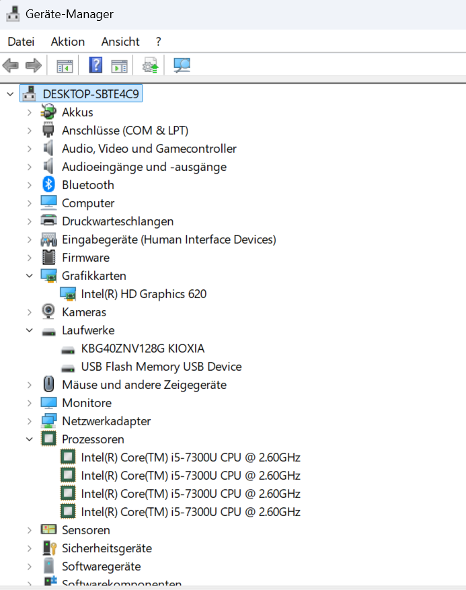
Task: Collapse the Laufwerke category
Action: [30, 330]
